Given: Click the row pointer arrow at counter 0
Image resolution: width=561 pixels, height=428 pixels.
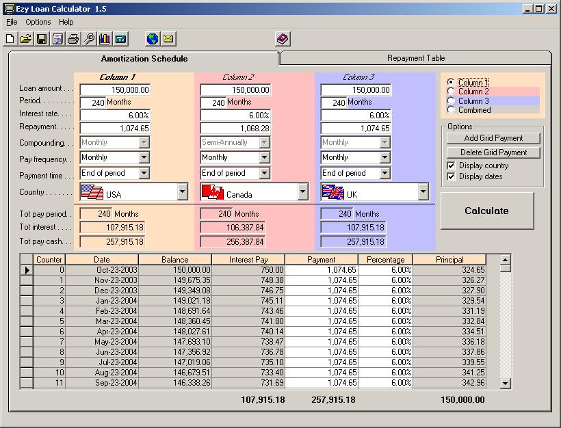Looking at the screenshot, I should tap(27, 270).
